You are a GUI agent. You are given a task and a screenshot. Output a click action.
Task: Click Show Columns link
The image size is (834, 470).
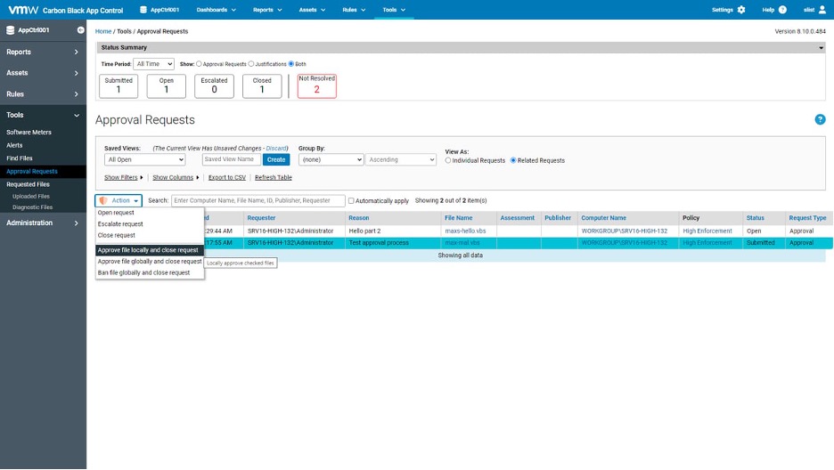[x=173, y=177]
